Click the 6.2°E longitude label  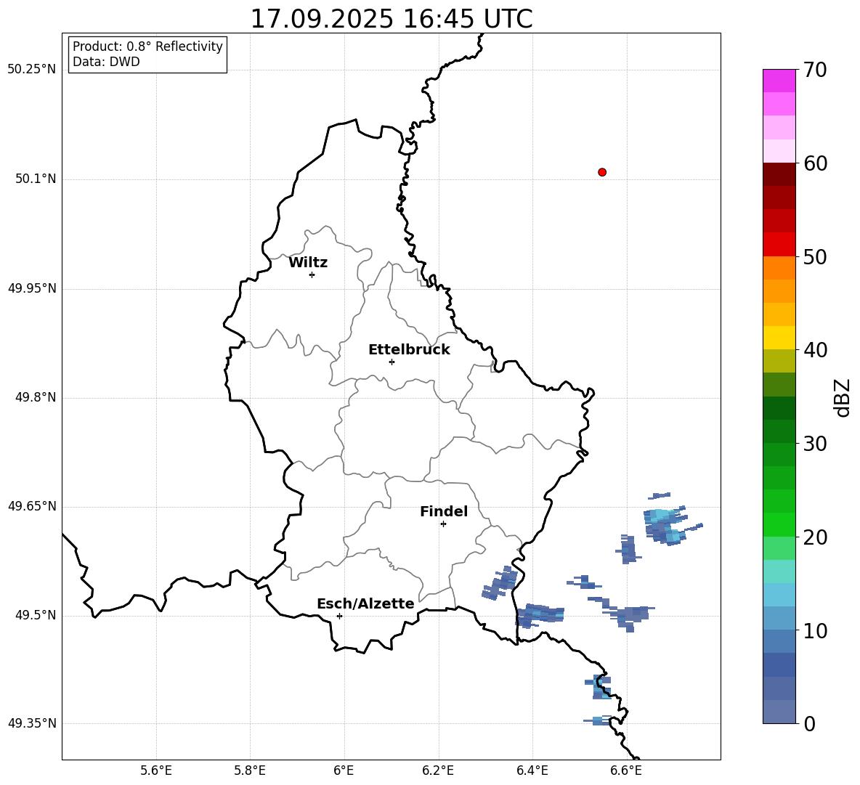click(438, 771)
